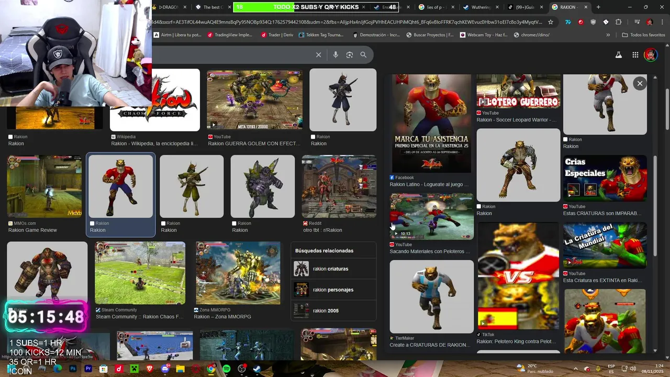Open the new tab plus button
Viewport: 670px width, 377px height.
[598, 7]
